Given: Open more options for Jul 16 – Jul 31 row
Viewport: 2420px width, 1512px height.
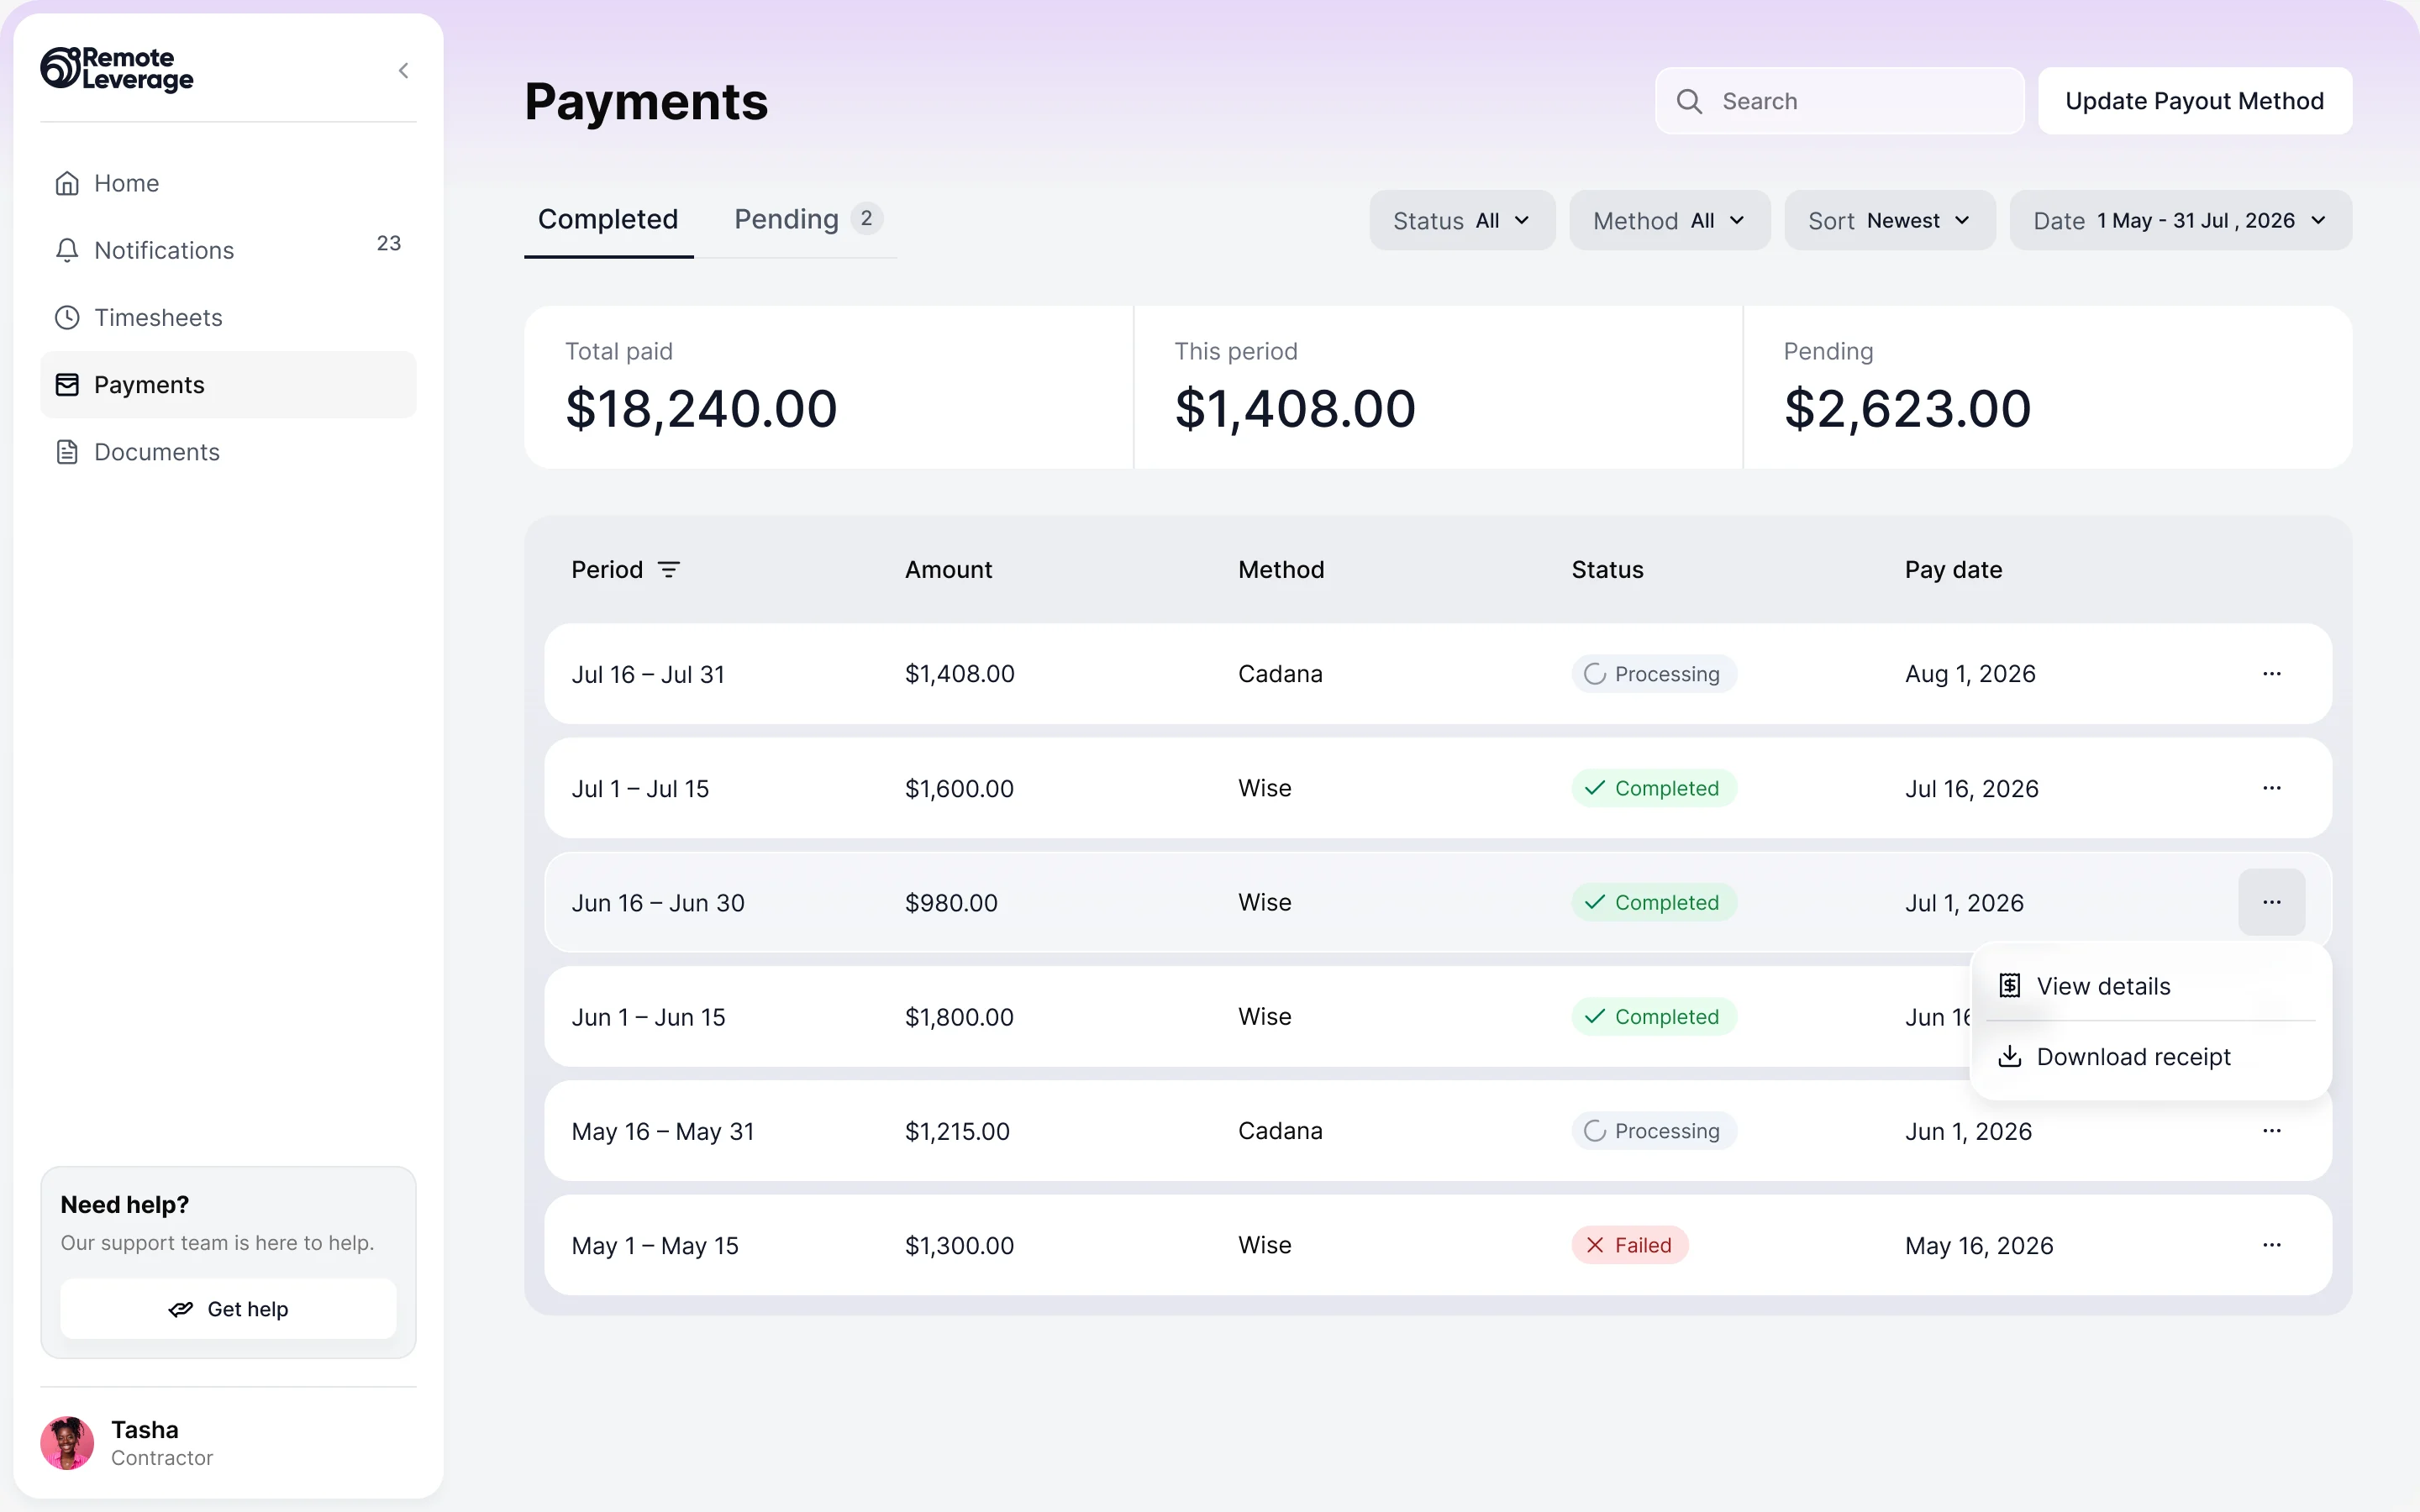Looking at the screenshot, I should [x=2271, y=674].
